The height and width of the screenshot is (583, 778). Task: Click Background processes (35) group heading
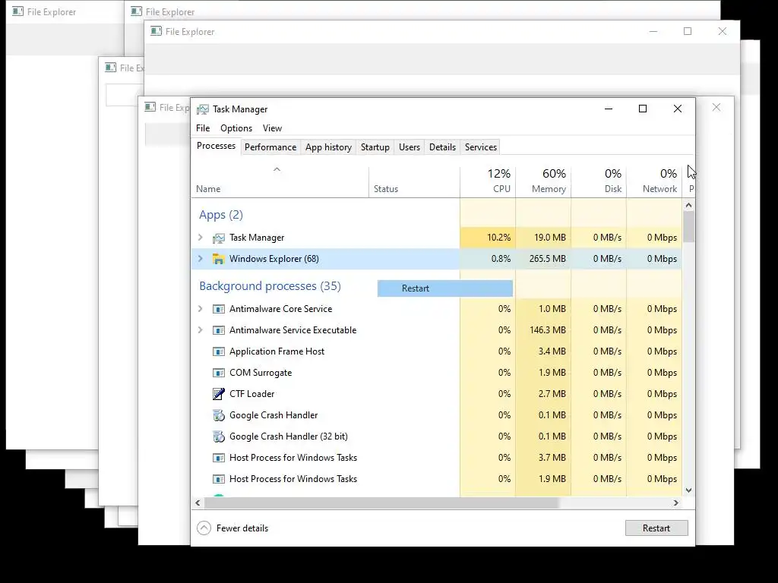click(270, 286)
